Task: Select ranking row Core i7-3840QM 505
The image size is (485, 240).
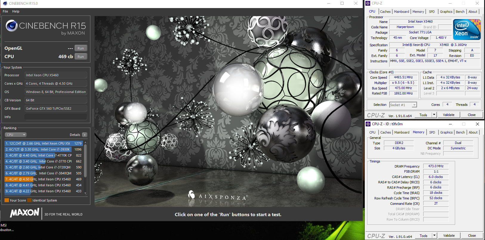Action: (44, 173)
